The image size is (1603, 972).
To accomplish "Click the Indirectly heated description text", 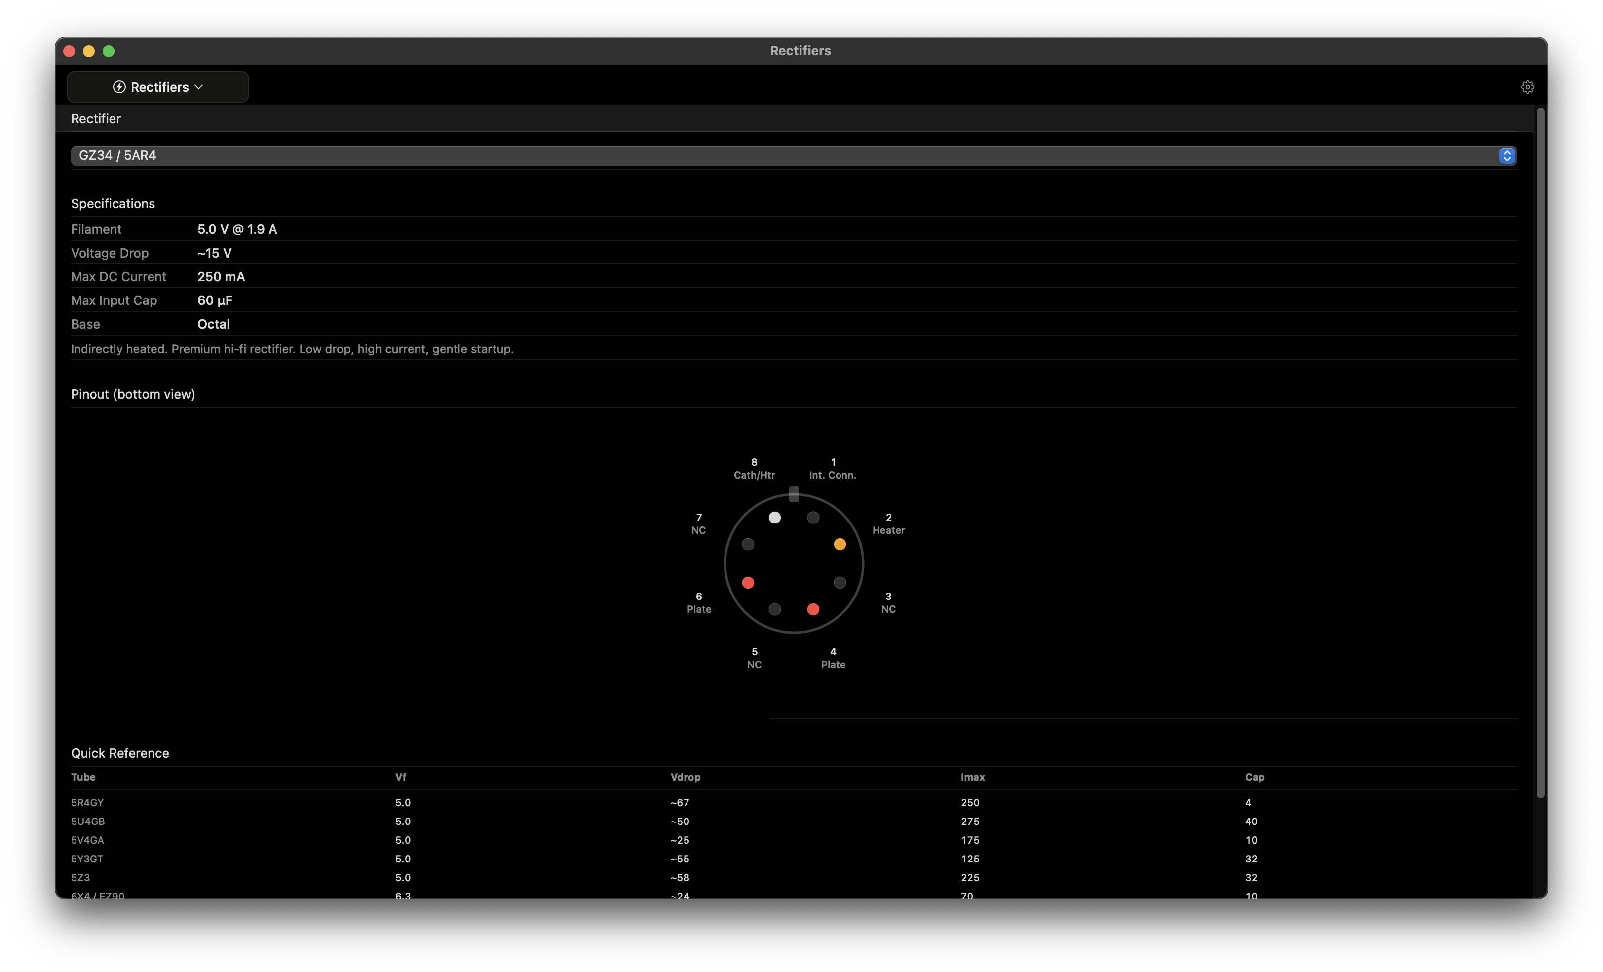I will tap(292, 349).
